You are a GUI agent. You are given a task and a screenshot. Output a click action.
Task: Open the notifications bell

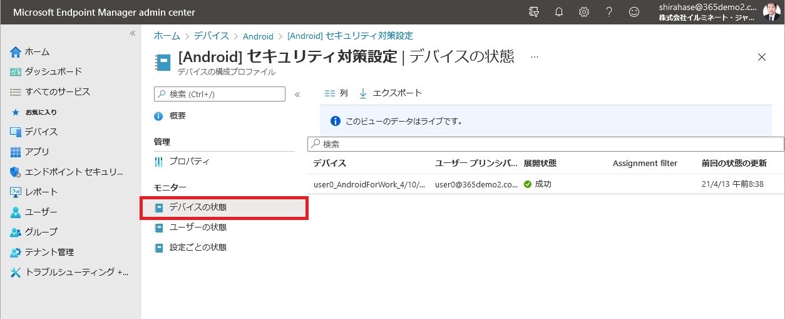click(x=559, y=12)
